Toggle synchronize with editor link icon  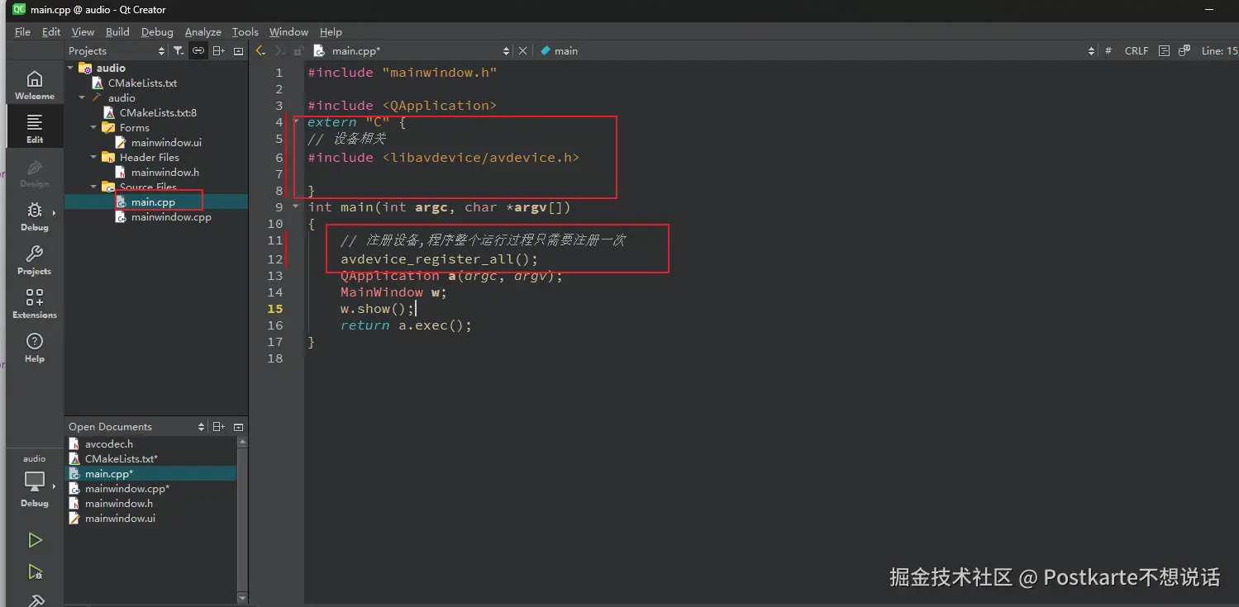point(198,51)
